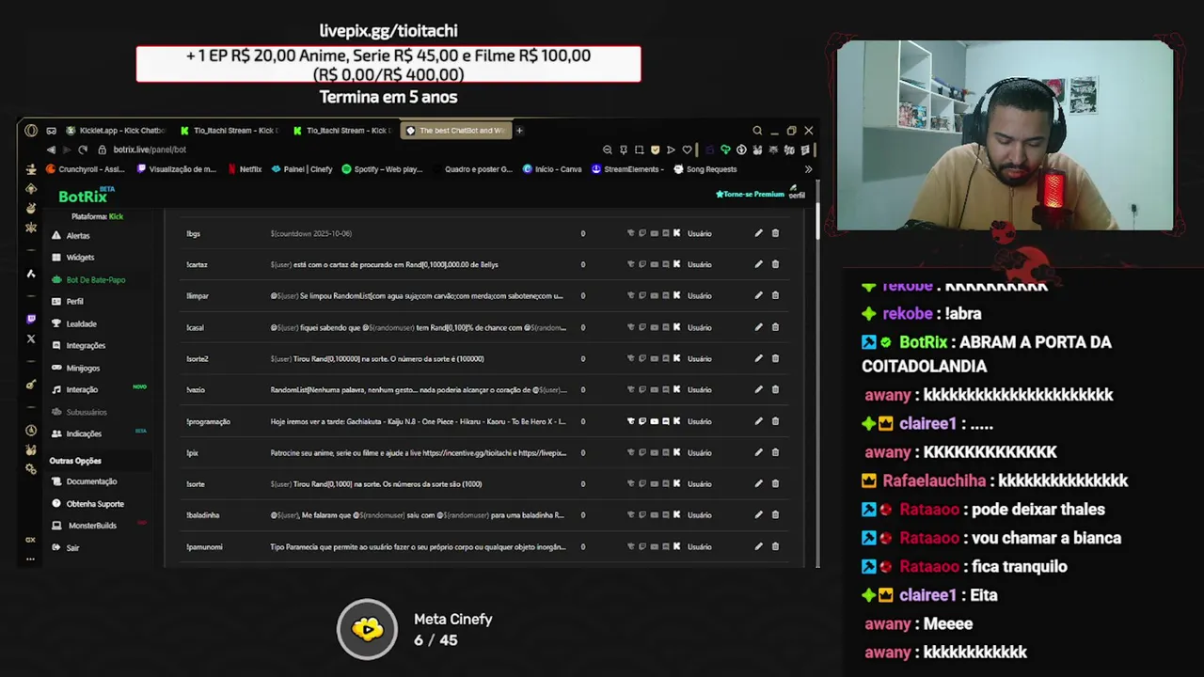The height and width of the screenshot is (677, 1204).
Task: Open the Netflix bookmark
Action: point(245,169)
